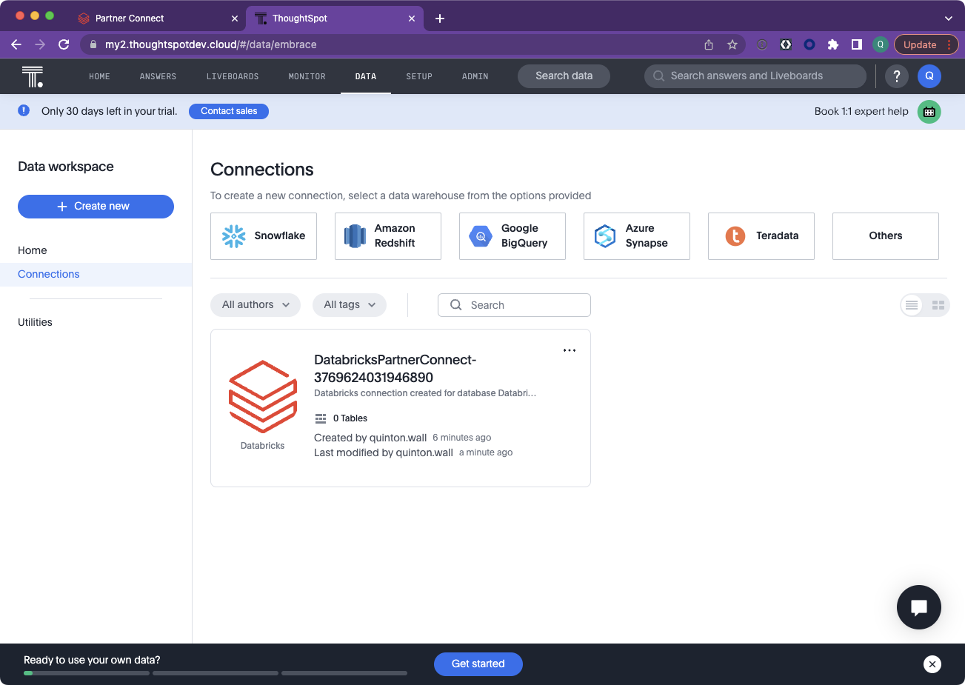
Task: Switch to the Partner Connect browser tab
Action: pos(130,19)
